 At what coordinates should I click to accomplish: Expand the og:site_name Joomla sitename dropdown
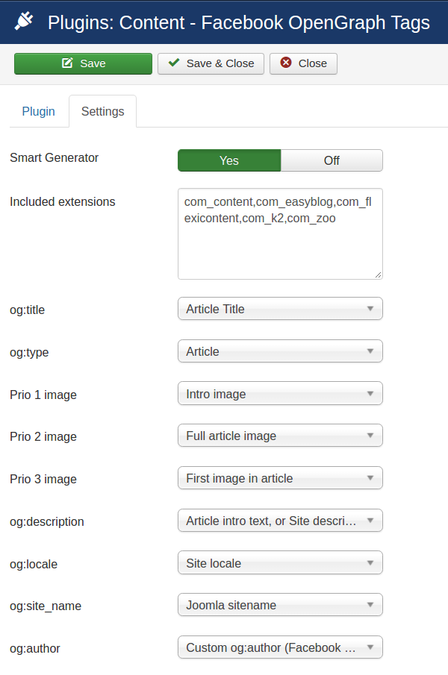click(280, 605)
